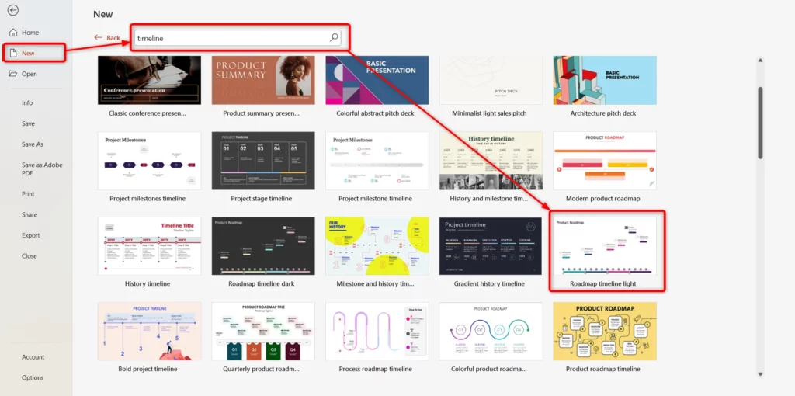Select Export in the sidebar

point(30,235)
